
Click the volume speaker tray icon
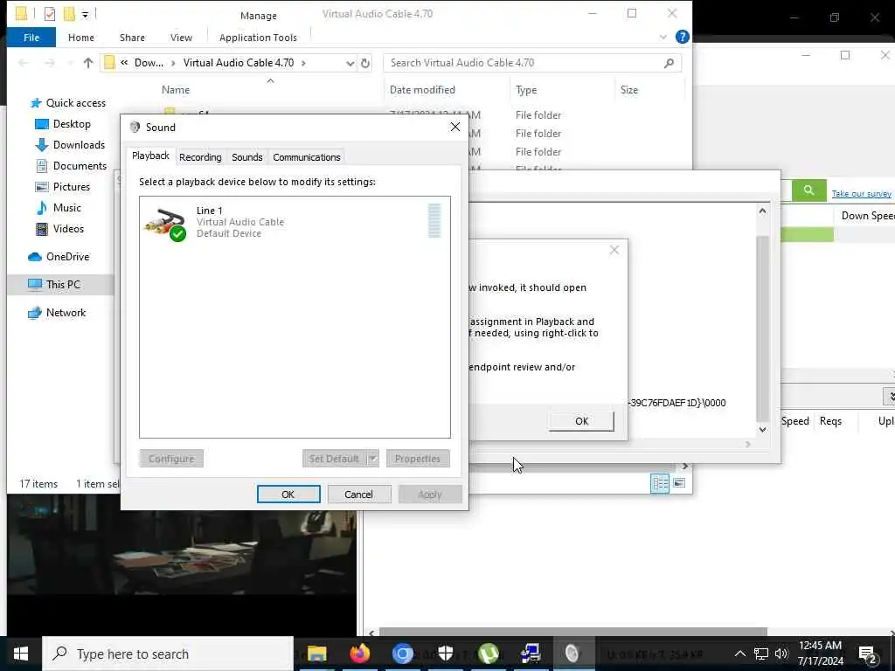click(x=781, y=654)
